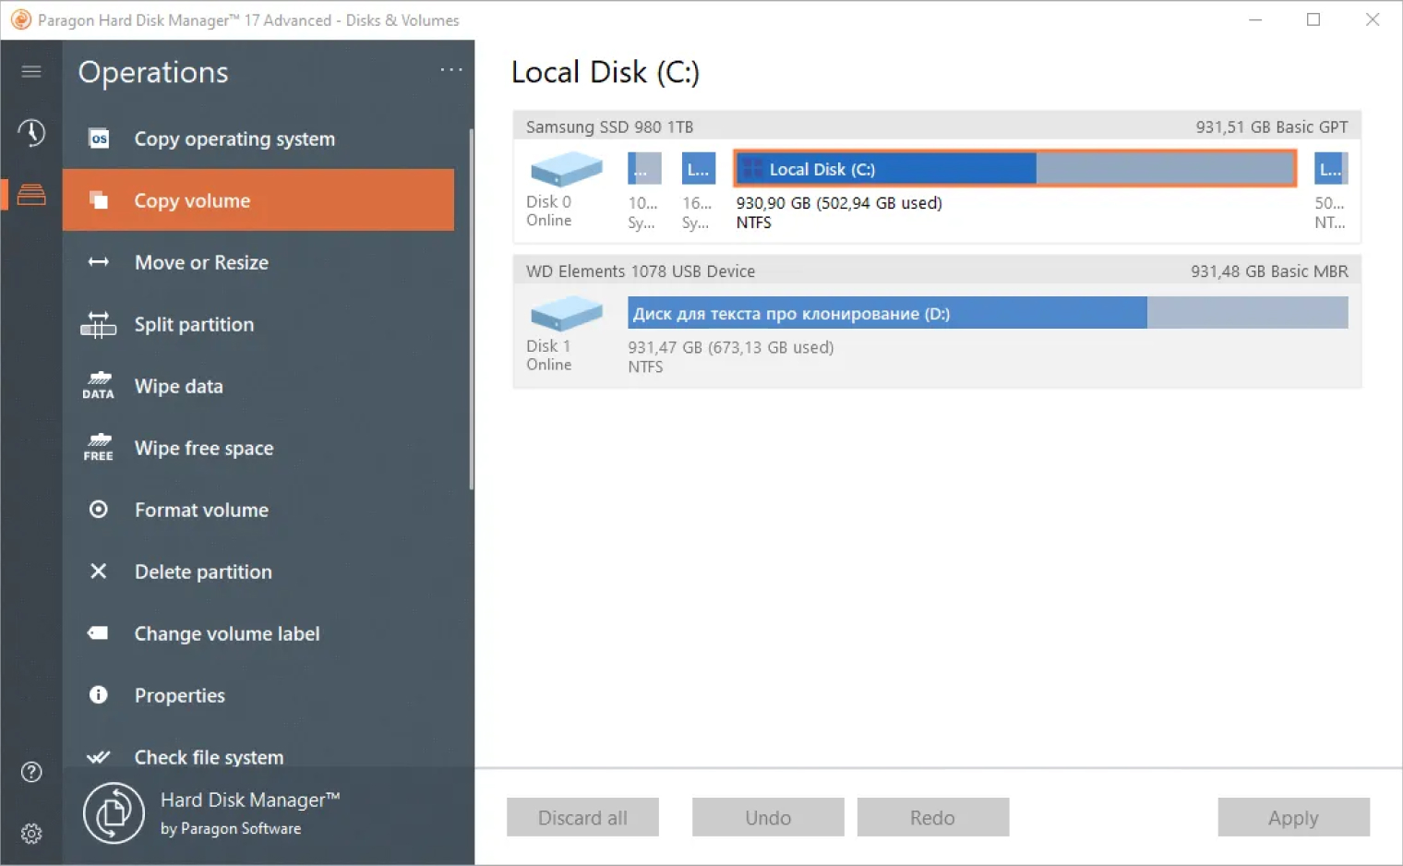Click the Move or Resize arrows icon

click(x=99, y=262)
